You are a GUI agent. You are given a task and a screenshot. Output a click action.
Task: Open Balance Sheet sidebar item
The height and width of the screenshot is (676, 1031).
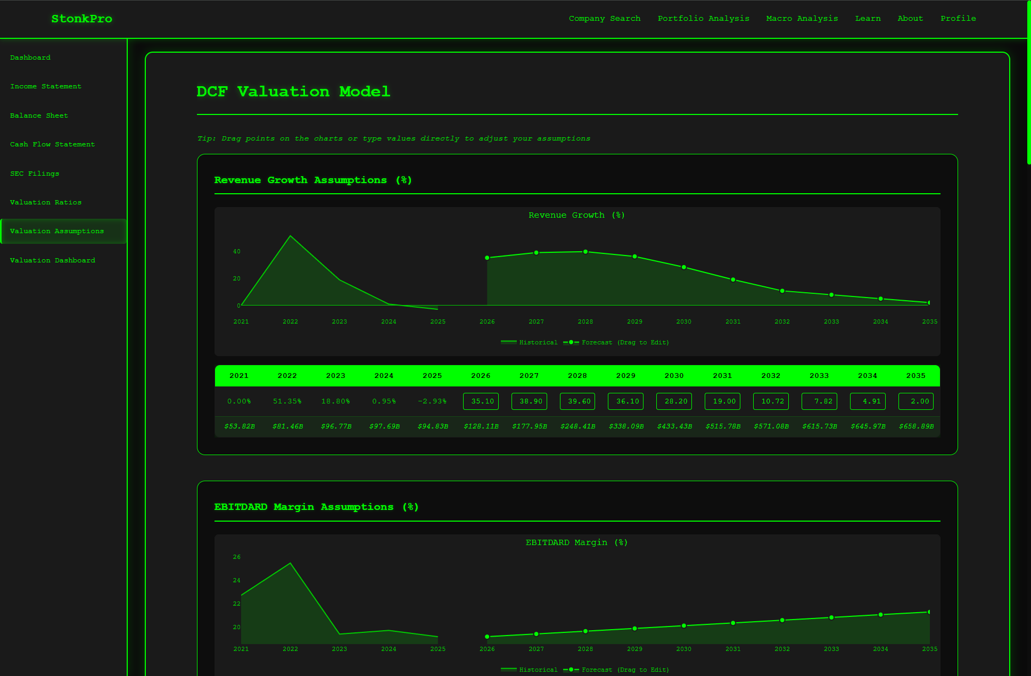(x=39, y=116)
